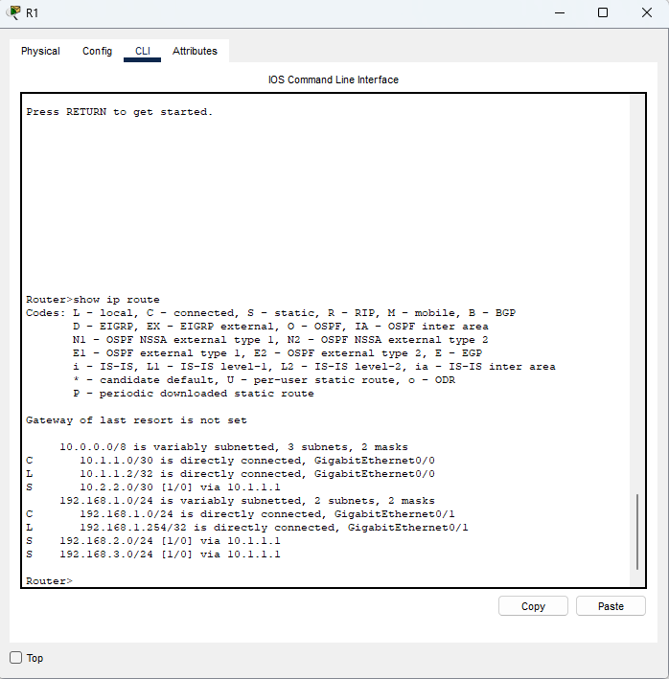Click the 10.1.1.0/30 connected route line
Screen dimensions: 669x679
[x=230, y=461]
